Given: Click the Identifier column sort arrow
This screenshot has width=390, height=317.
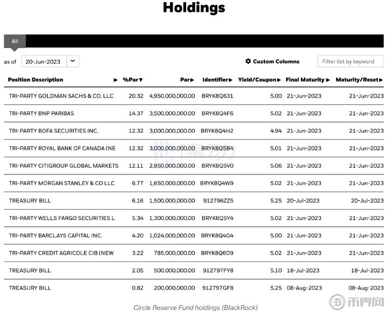Looking at the screenshot, I should 231,80.
